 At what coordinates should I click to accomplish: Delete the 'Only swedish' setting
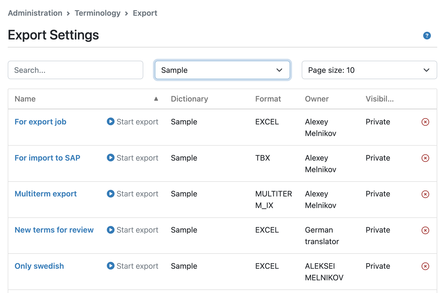tap(425, 266)
